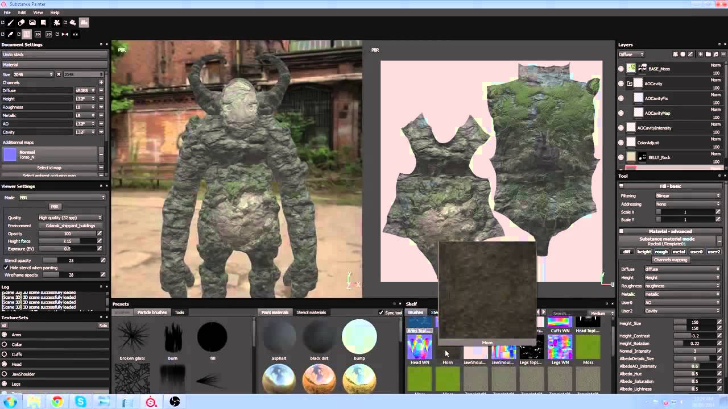Open the View menu
This screenshot has width=728, height=409.
pos(38,12)
